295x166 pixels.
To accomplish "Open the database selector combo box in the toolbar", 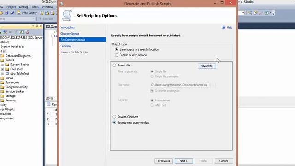I will coord(18,19).
